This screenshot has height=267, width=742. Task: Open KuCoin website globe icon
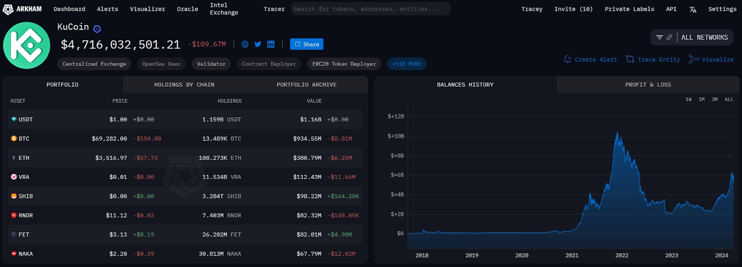pyautogui.click(x=245, y=44)
